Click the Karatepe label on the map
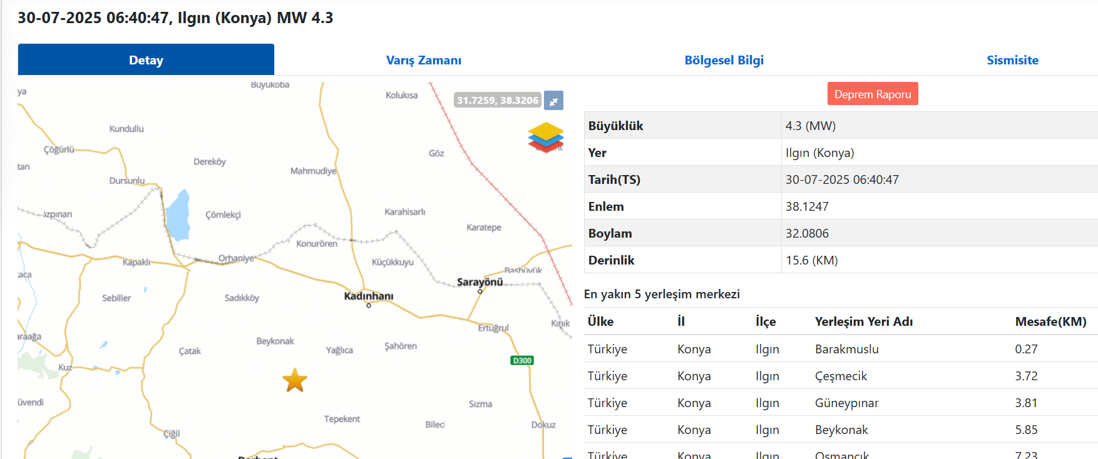 (x=484, y=227)
